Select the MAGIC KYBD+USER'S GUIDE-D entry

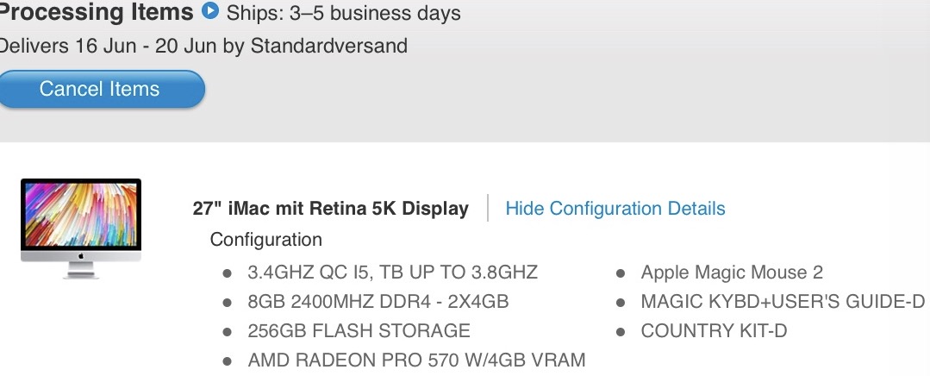click(783, 301)
